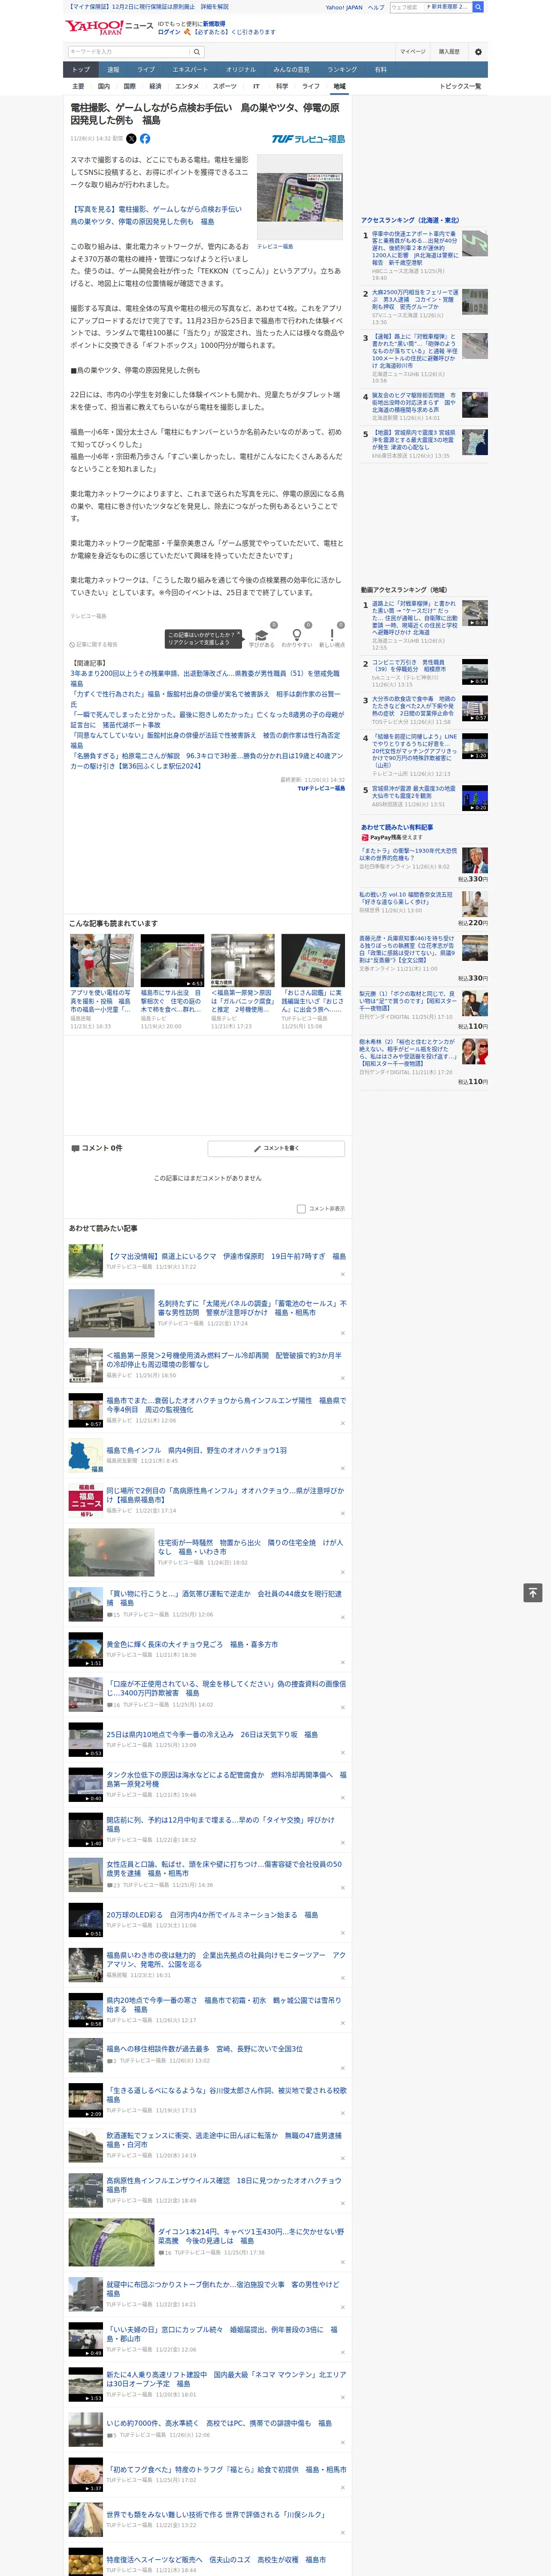Click マイページ button
551x2576 pixels.
click(x=412, y=52)
